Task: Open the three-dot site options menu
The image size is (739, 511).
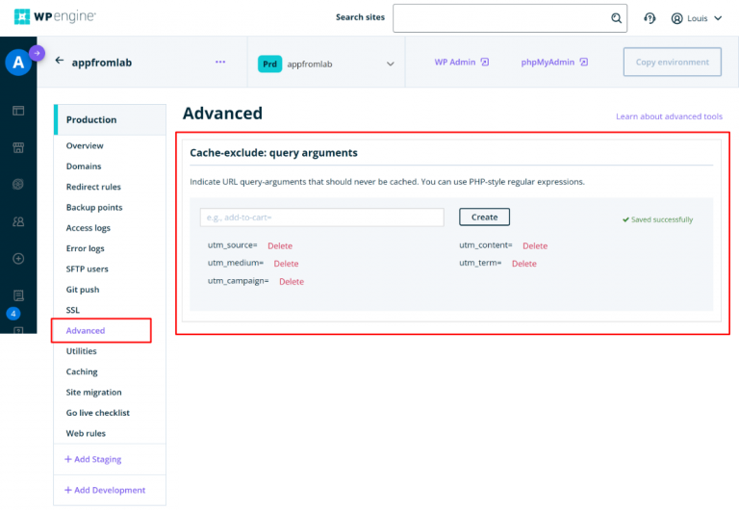Action: (x=220, y=62)
